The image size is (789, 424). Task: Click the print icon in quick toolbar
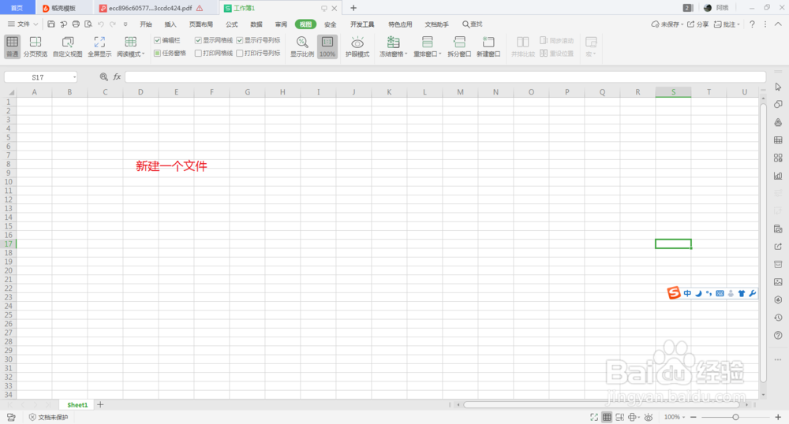[76, 24]
